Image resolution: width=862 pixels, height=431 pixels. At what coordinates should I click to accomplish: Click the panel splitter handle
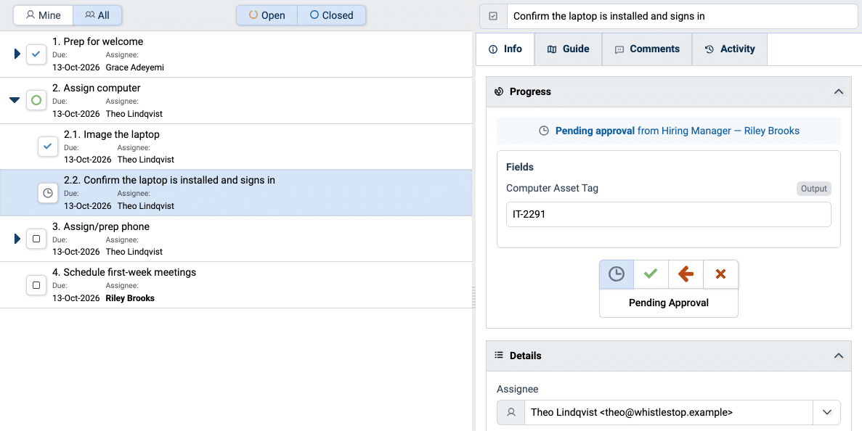click(474, 297)
